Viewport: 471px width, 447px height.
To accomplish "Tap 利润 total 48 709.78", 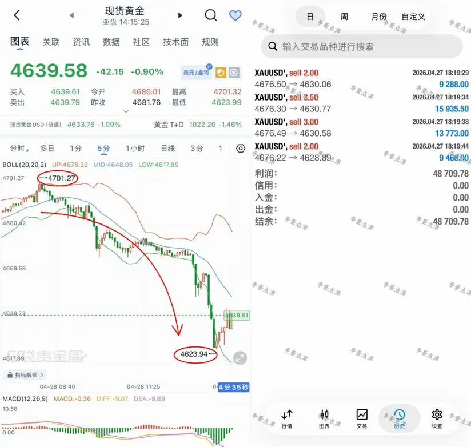I will click(x=450, y=174).
